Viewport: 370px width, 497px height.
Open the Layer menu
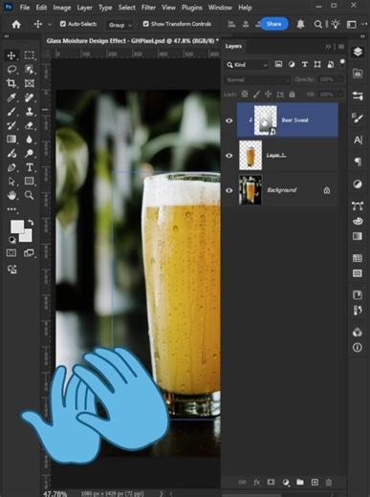(84, 8)
